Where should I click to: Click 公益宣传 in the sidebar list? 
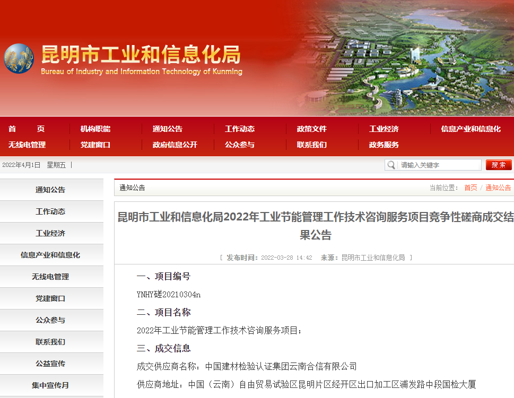click(x=51, y=363)
